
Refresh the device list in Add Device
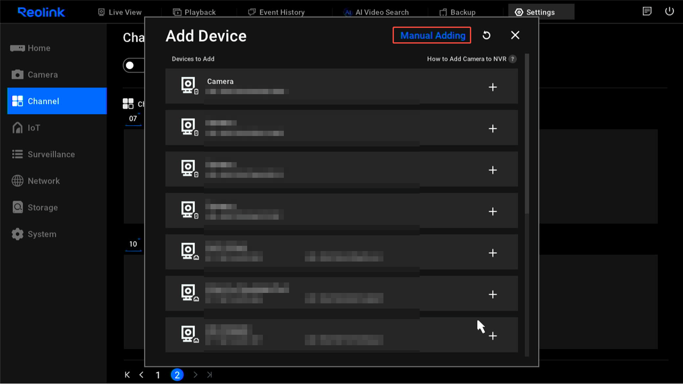tap(486, 35)
